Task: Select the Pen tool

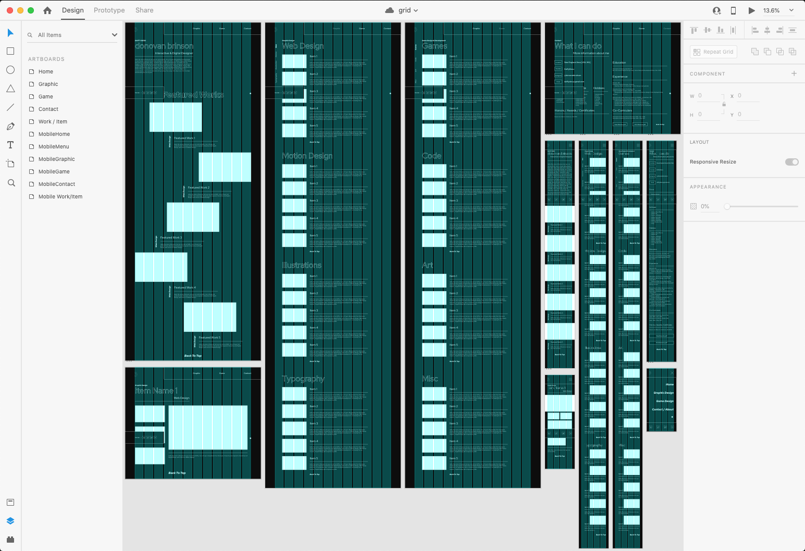Action: (10, 126)
